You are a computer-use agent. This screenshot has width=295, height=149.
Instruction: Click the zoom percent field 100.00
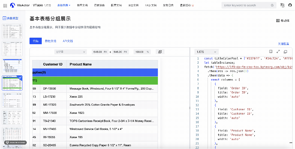point(142,52)
